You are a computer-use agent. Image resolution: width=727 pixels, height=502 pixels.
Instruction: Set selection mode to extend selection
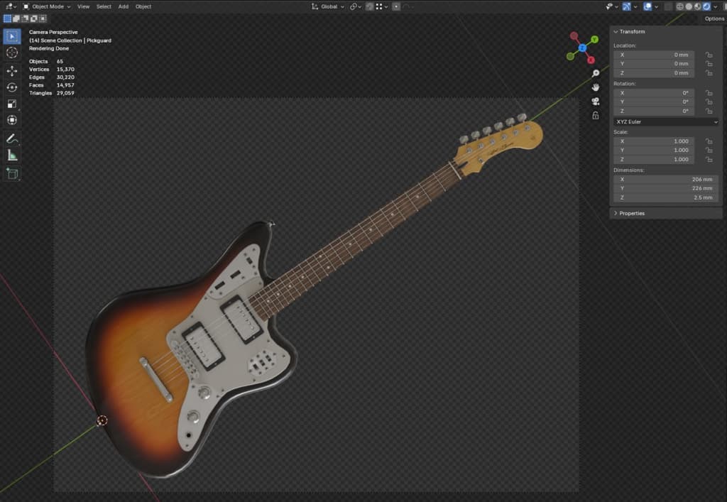(x=16, y=18)
